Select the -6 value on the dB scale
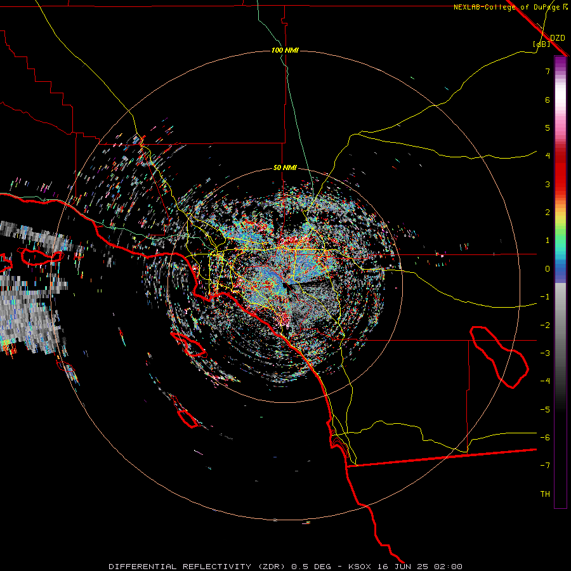This screenshot has height=571, width=571. (x=545, y=438)
